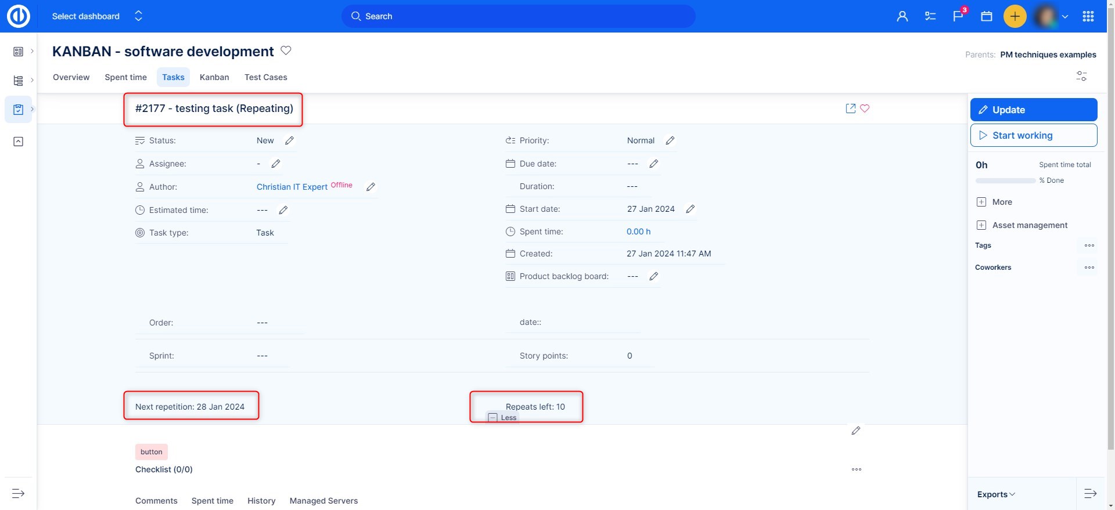Favorite the project with heart icon
Image resolution: width=1115 pixels, height=510 pixels.
point(286,50)
